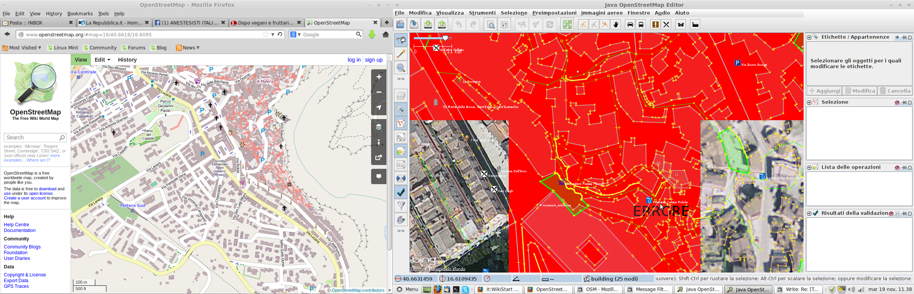Click the brown exclamation mark preset icon

[655, 24]
